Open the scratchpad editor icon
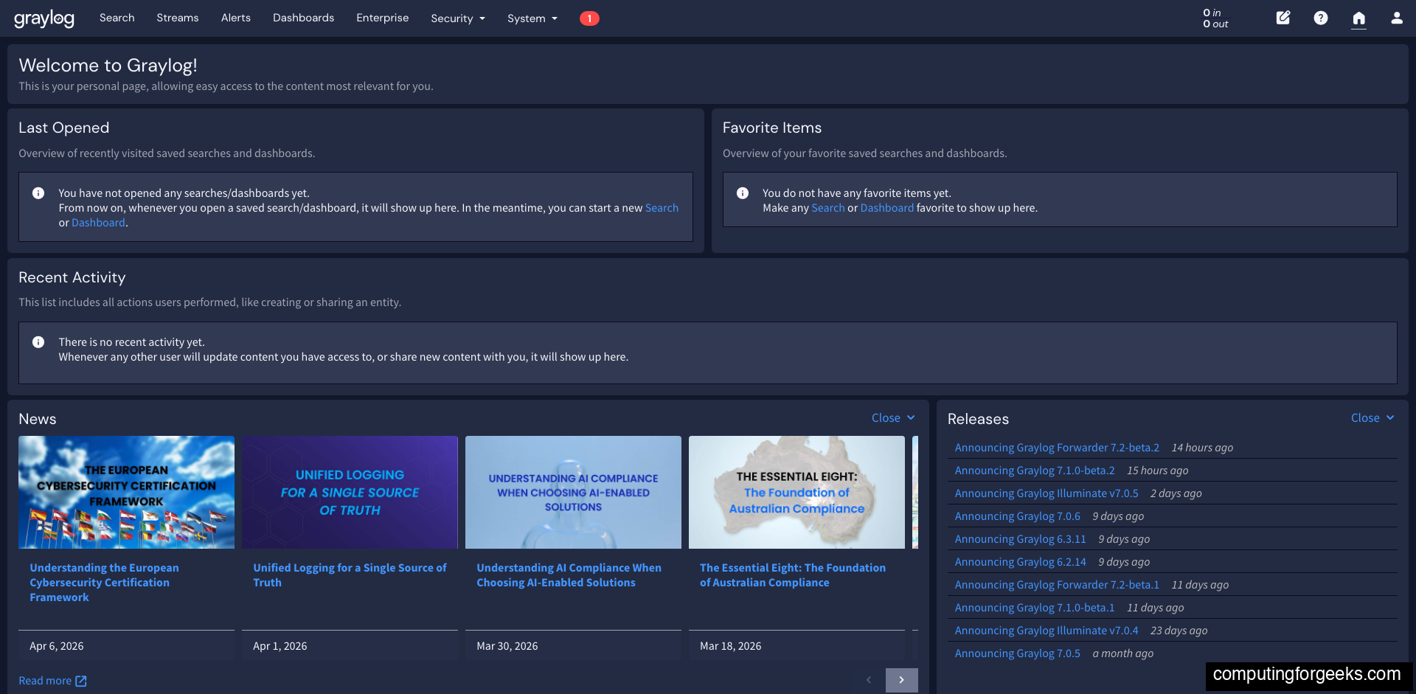The height and width of the screenshot is (694, 1416). pyautogui.click(x=1283, y=18)
